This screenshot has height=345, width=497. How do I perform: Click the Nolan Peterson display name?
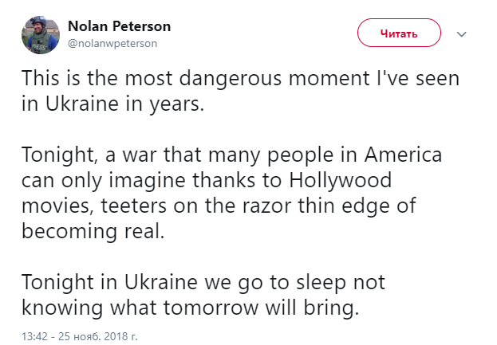click(x=119, y=26)
